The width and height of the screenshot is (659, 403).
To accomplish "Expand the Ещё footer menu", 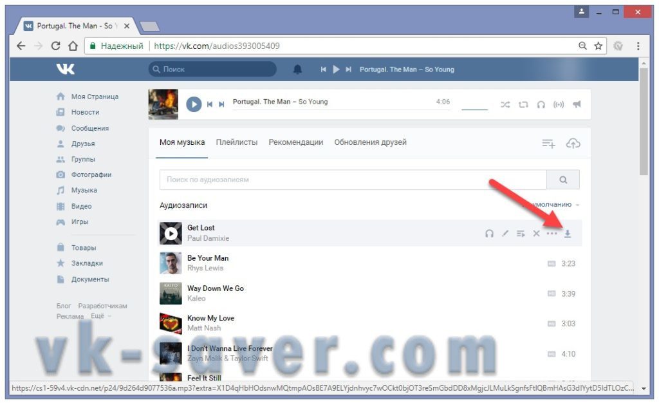I will 101,316.
